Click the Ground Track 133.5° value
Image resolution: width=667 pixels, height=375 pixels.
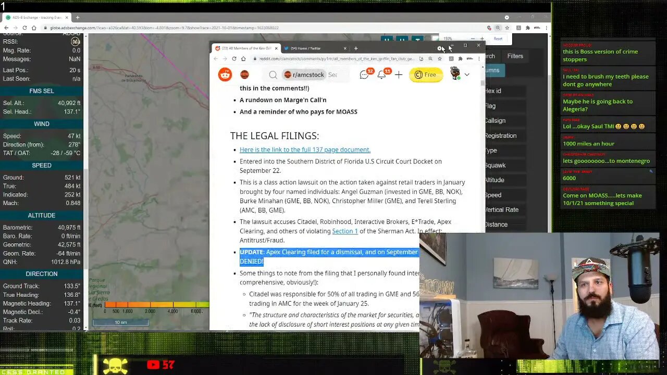71,286
